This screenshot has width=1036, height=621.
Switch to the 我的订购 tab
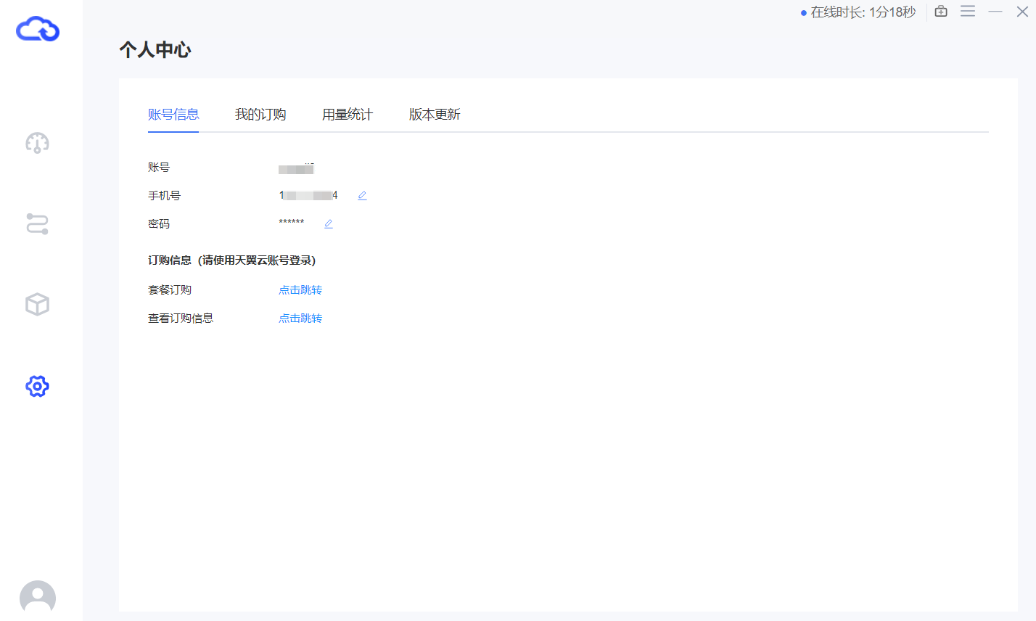pyautogui.click(x=260, y=115)
